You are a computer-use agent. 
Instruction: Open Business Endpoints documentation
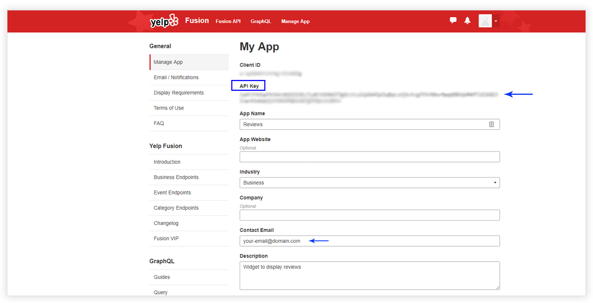[176, 177]
